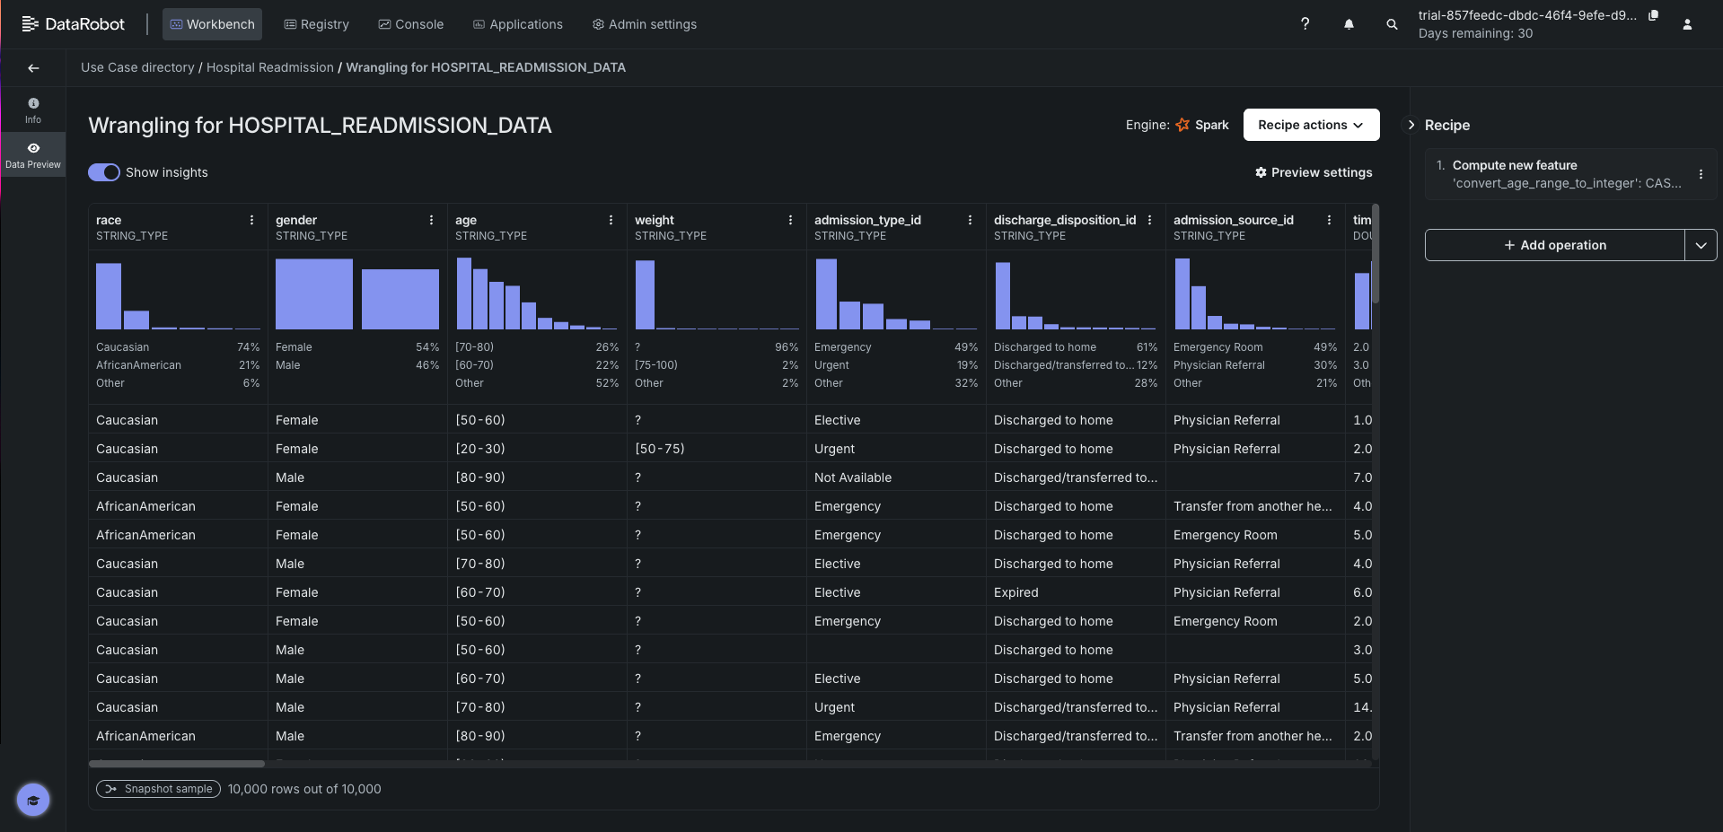Click the search magnifier icon

(1392, 24)
